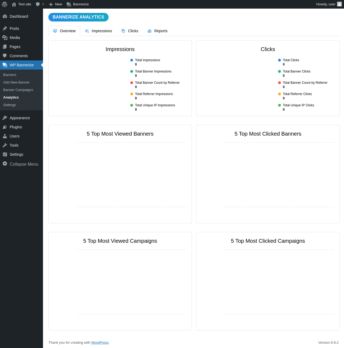Open the Add New Banner submenu item
344x348 pixels.
16,82
